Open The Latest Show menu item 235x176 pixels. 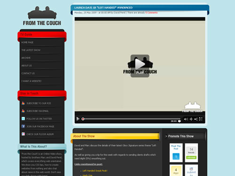pyautogui.click(x=31, y=50)
